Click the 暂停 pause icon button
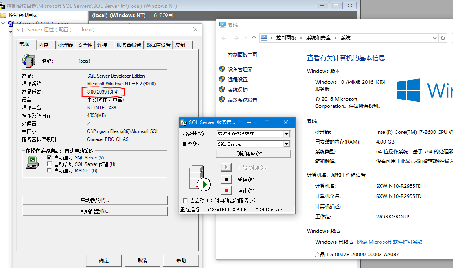The height and width of the screenshot is (268, 456). tap(226, 179)
